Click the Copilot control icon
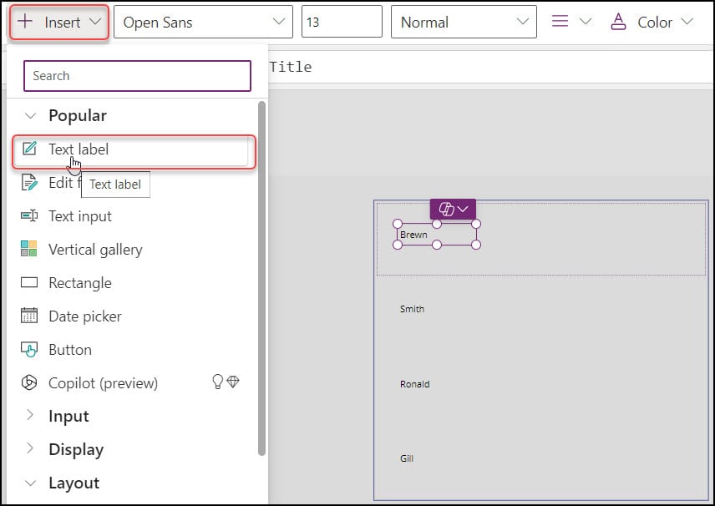The width and height of the screenshot is (715, 506). point(29,382)
